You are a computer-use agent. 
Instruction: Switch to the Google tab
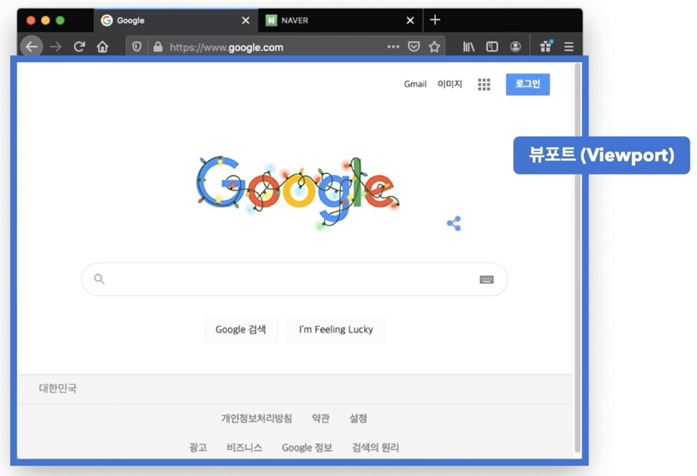click(x=176, y=20)
